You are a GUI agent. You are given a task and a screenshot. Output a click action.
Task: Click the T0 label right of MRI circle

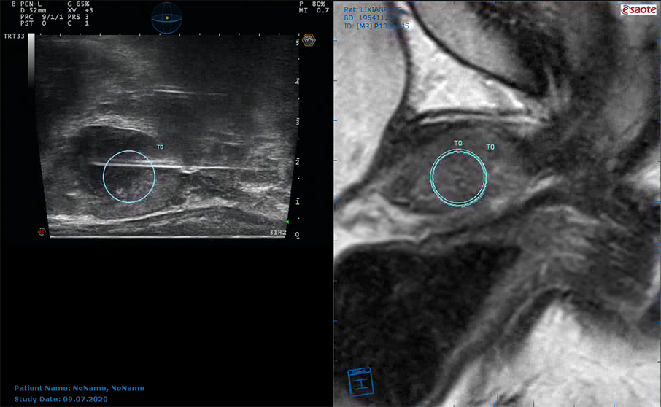click(x=490, y=147)
